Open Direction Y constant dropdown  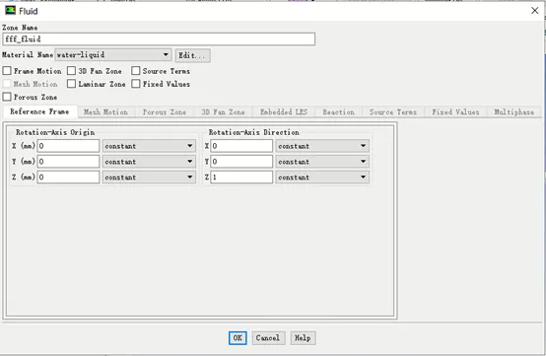(x=322, y=162)
